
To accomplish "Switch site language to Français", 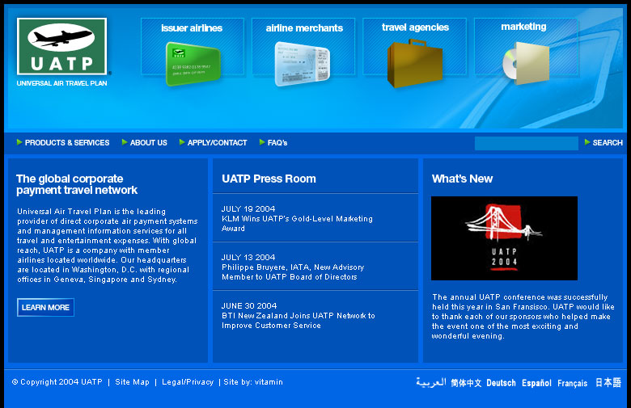I will (x=572, y=383).
